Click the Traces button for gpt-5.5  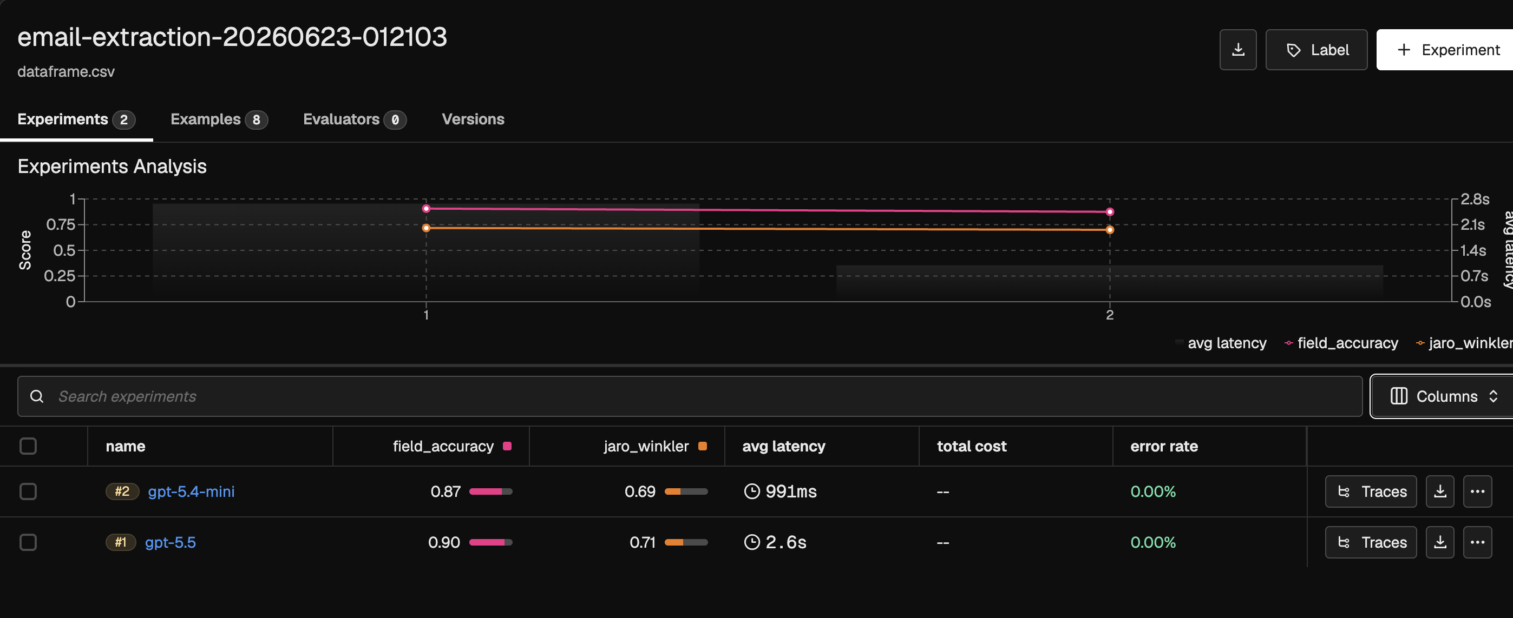[1370, 542]
